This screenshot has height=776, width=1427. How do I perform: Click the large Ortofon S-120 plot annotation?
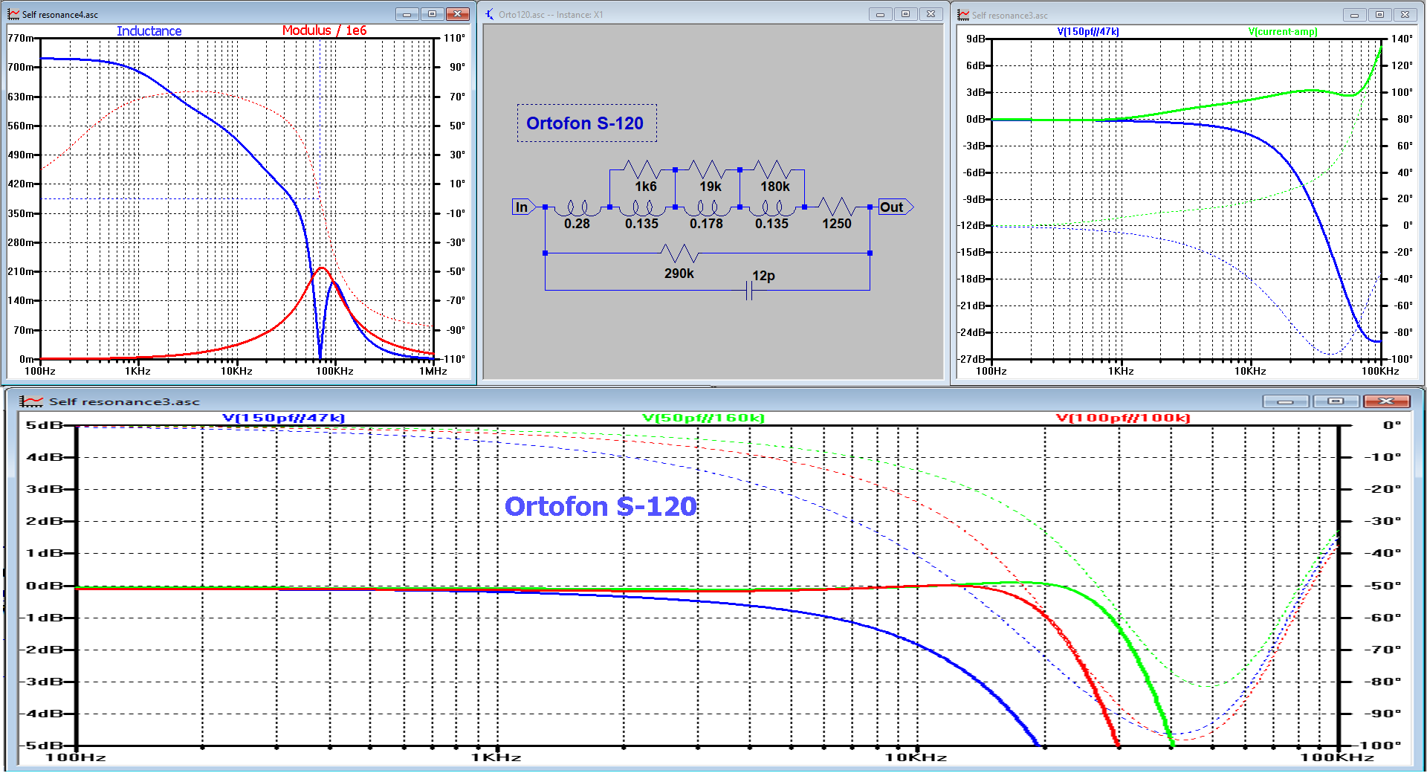click(x=601, y=506)
